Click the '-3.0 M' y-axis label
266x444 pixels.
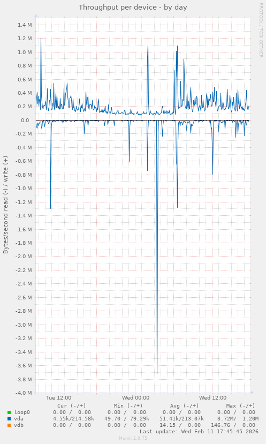coord(24,325)
